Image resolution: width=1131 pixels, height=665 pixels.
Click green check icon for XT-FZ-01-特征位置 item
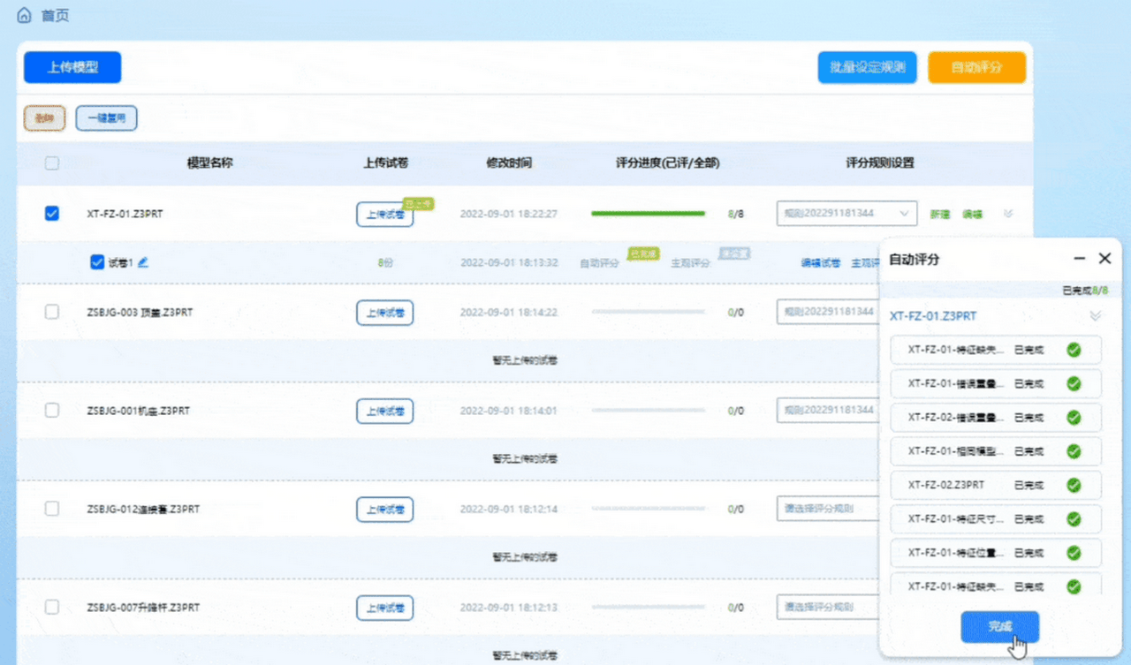1074,552
